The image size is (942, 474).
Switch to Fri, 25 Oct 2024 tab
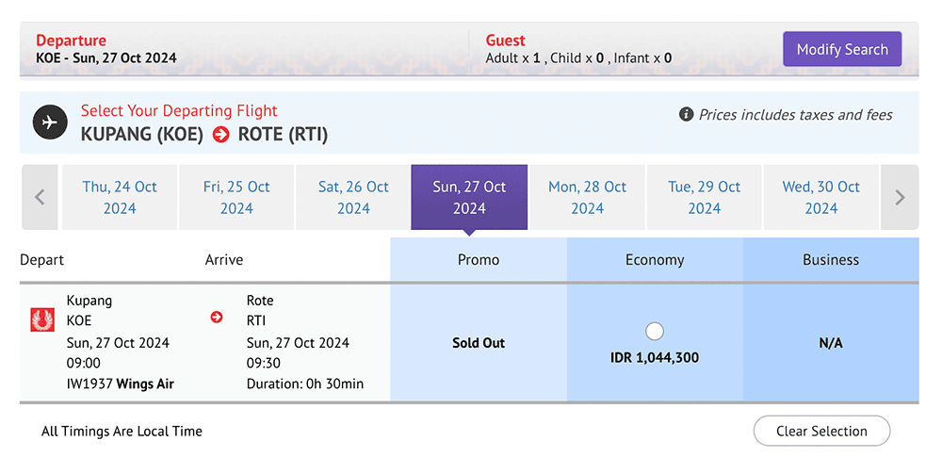click(x=236, y=197)
